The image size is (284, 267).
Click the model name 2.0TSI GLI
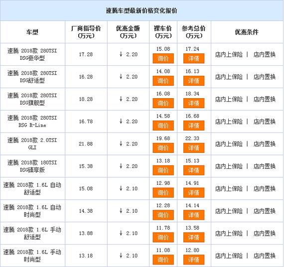[32, 144]
